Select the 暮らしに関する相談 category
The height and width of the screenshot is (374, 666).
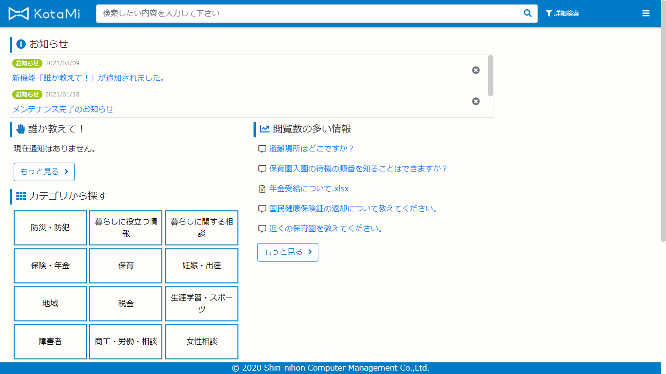[x=202, y=228]
